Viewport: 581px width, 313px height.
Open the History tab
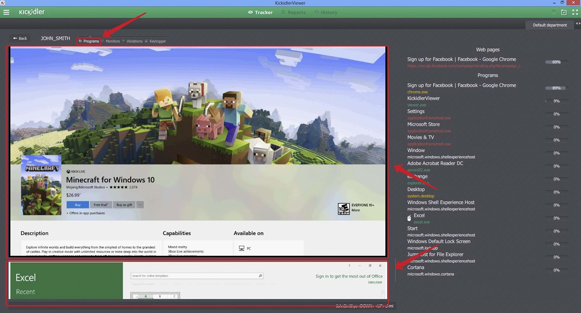coord(325,12)
